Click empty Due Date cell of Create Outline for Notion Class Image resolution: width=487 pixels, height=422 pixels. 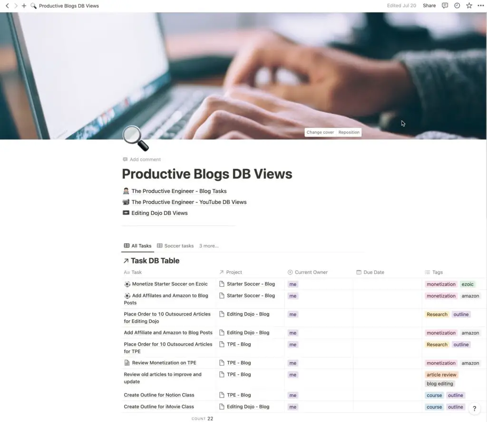[x=387, y=395]
